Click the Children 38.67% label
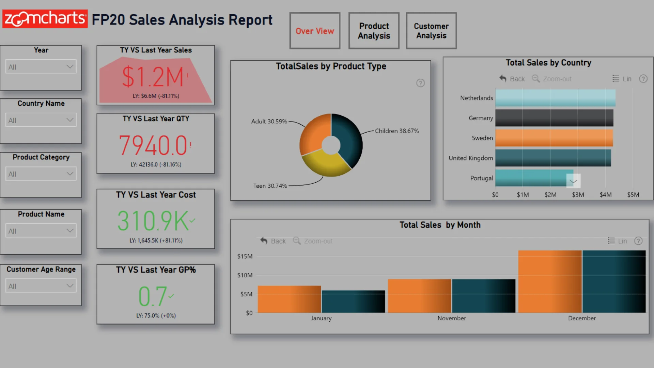The height and width of the screenshot is (368, 654). point(396,131)
